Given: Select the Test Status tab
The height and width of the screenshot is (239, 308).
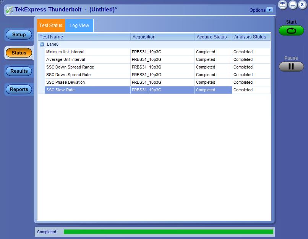Looking at the screenshot, I should (x=51, y=25).
